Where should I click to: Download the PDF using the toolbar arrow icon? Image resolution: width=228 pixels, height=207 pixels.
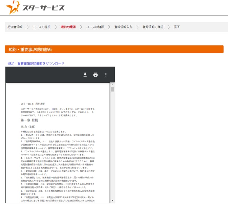85,75
